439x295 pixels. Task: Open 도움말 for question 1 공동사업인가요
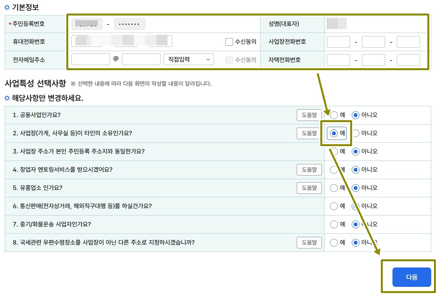[x=309, y=115]
